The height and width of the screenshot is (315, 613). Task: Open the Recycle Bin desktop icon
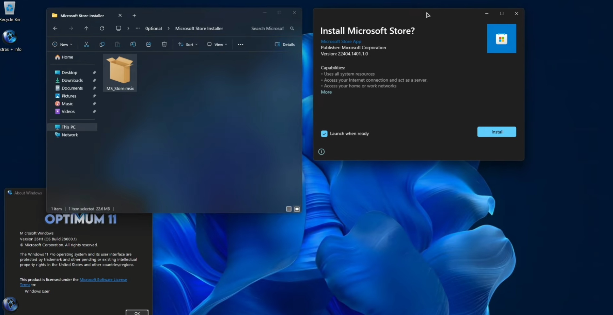click(10, 11)
